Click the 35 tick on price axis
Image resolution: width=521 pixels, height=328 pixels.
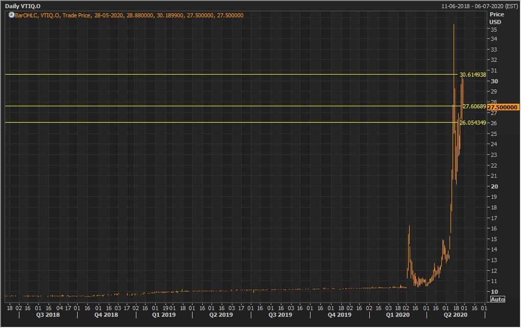coord(494,30)
